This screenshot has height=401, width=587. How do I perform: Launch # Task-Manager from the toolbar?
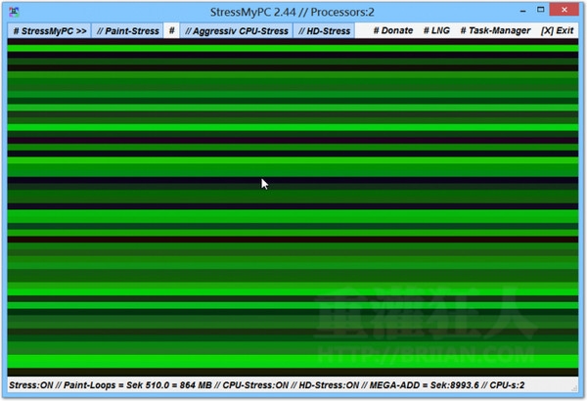tap(495, 30)
